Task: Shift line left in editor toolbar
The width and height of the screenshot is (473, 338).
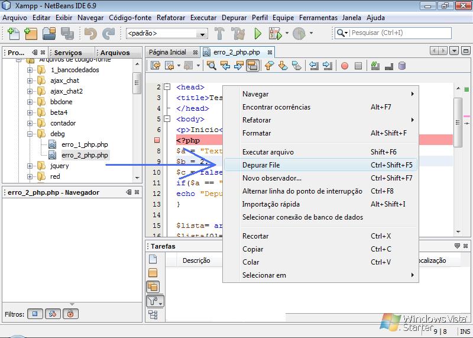Action: 314,66
